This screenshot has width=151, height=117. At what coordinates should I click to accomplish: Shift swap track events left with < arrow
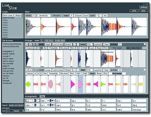point(74,70)
